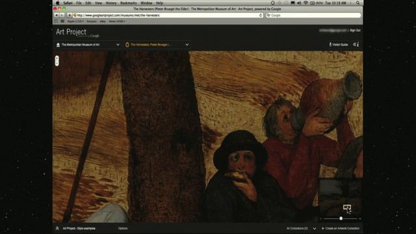Click the add bookmark plus button
Image resolution: width=416 pixels, height=234 pixels.
click(70, 15)
